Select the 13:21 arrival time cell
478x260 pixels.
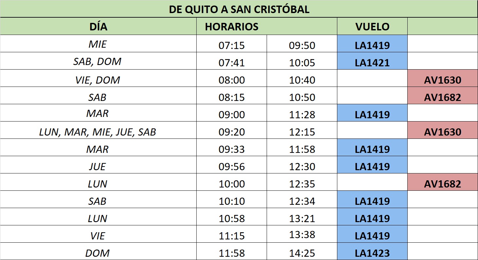(x=302, y=218)
